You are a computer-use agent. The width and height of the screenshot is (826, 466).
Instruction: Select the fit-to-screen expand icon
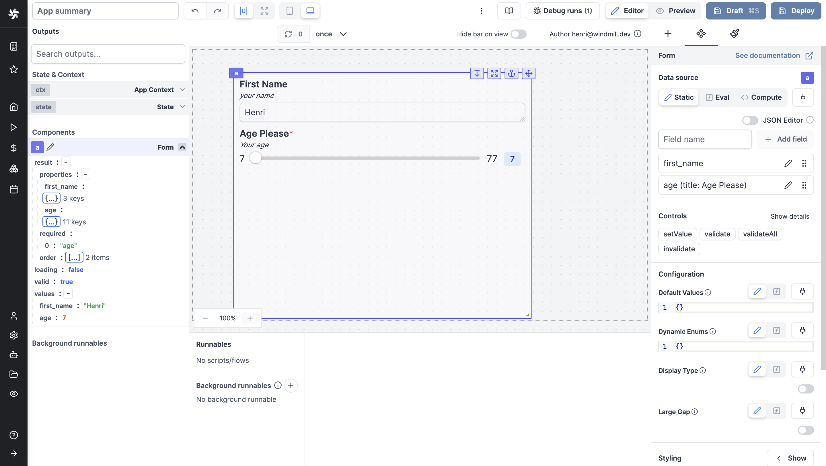(x=264, y=11)
